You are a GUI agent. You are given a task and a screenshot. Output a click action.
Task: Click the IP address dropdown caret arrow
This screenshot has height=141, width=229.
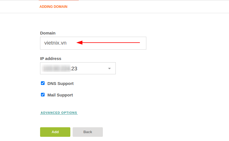click(x=109, y=68)
